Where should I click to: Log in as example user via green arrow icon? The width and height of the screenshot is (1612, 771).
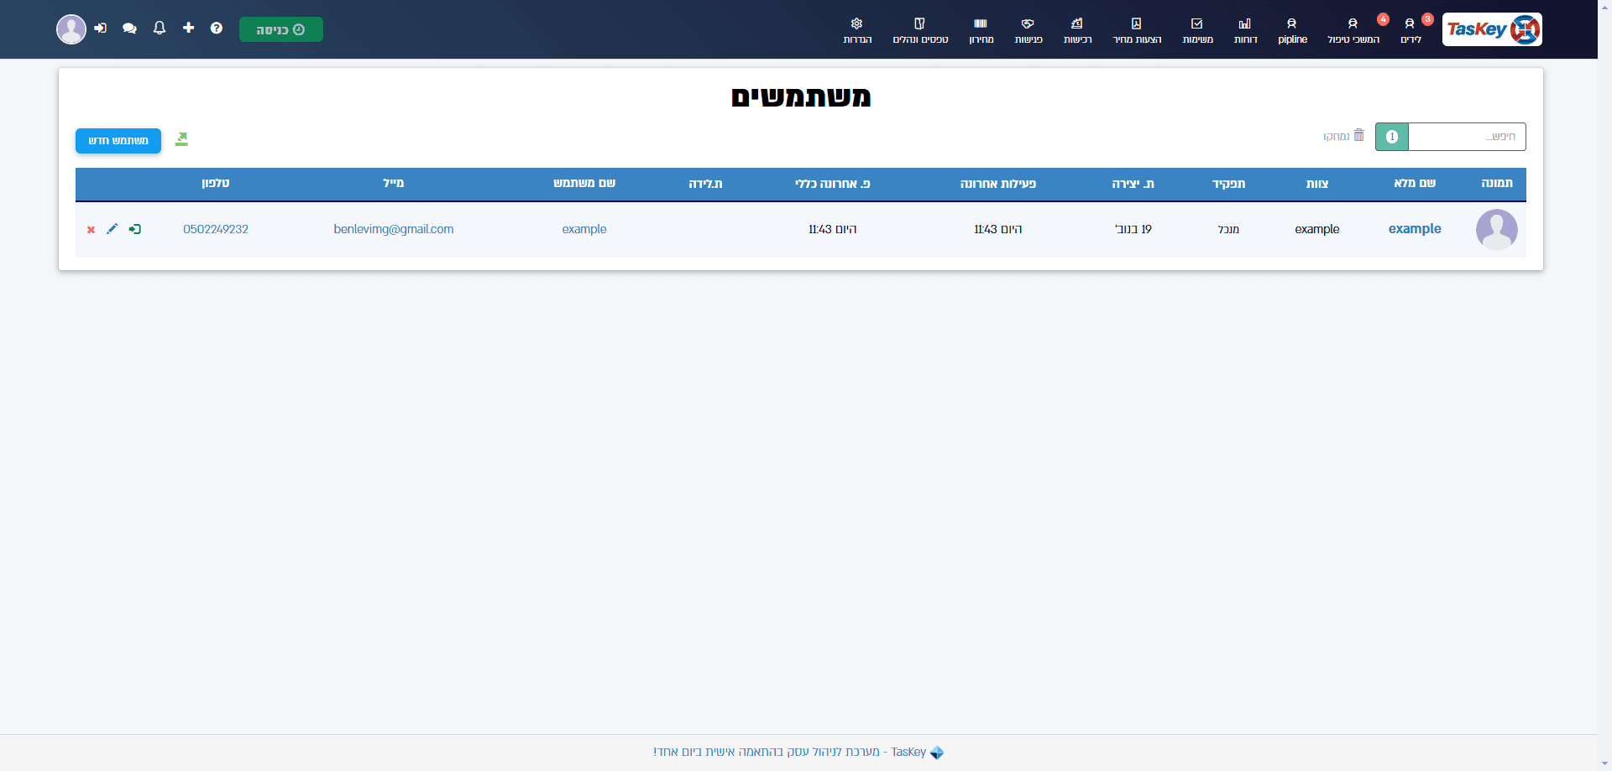click(x=134, y=229)
